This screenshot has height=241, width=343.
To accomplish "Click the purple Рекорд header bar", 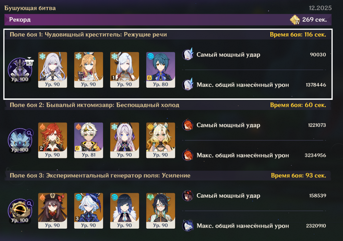I will pos(168,20).
